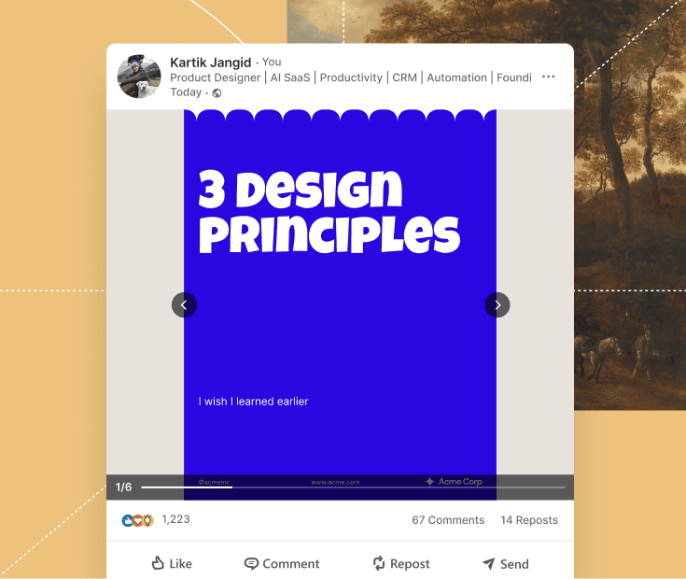Click the Acme Corp star logo
Viewport: 686px width, 579px height.
point(429,481)
